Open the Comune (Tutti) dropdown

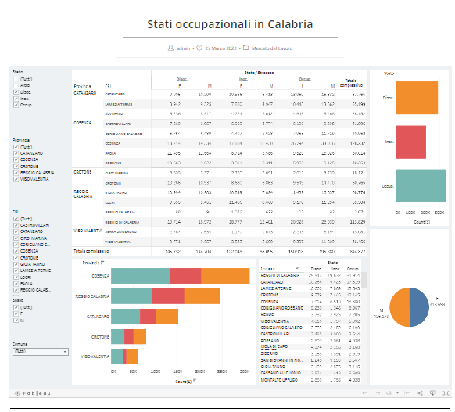[41, 352]
